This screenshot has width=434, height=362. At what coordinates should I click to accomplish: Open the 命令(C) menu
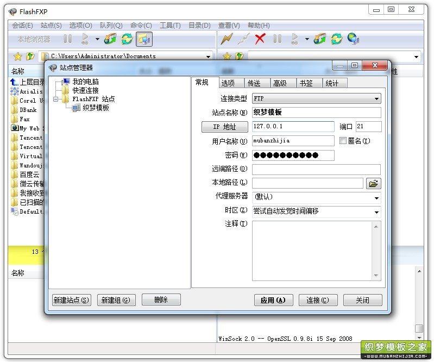[x=141, y=26]
